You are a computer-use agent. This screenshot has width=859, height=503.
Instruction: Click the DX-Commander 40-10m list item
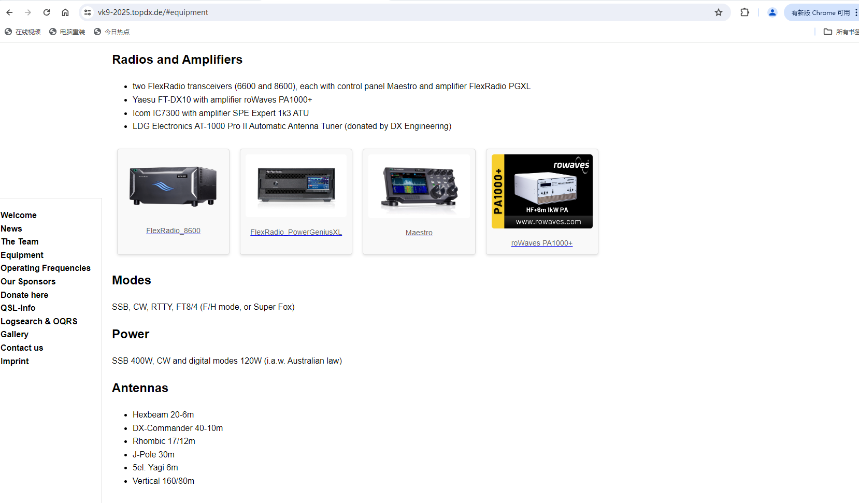click(178, 428)
